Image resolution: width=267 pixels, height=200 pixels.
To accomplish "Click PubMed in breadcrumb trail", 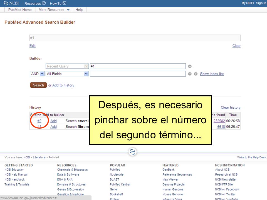I will pos(54,157).
